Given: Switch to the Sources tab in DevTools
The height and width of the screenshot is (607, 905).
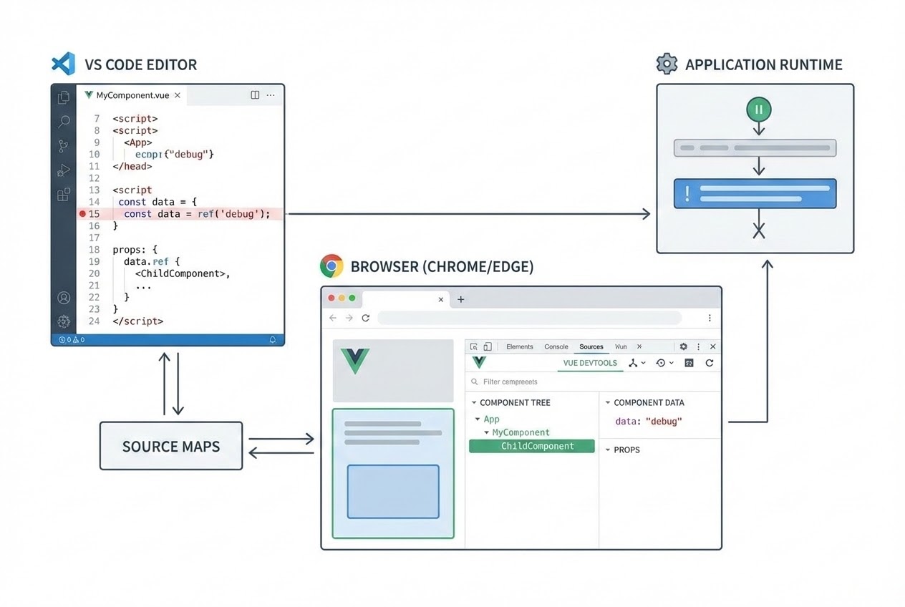Looking at the screenshot, I should pos(591,346).
